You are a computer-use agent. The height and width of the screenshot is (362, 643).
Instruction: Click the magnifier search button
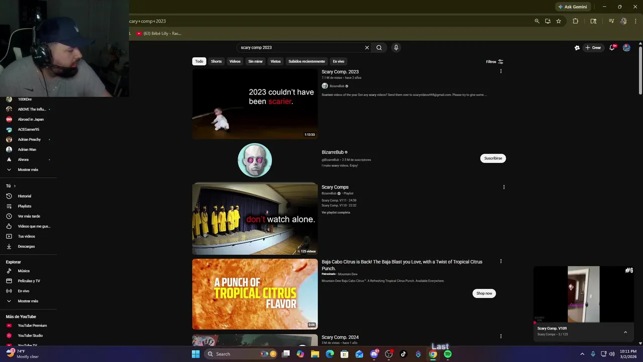379,48
